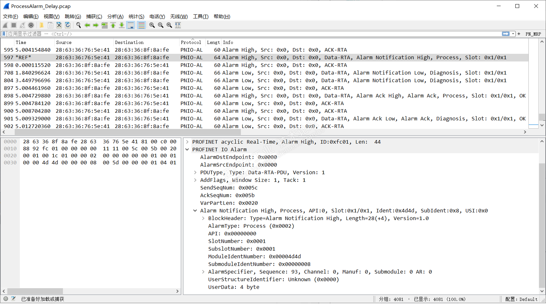Collapse the PROFINET IO Alarm section
Screen dimensions: 546x304
(187, 150)
